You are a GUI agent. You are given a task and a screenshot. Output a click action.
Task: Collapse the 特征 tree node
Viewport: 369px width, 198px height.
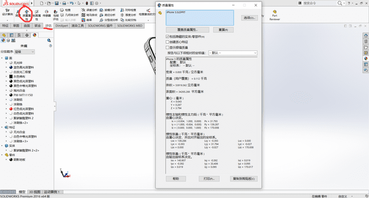pos(2,127)
